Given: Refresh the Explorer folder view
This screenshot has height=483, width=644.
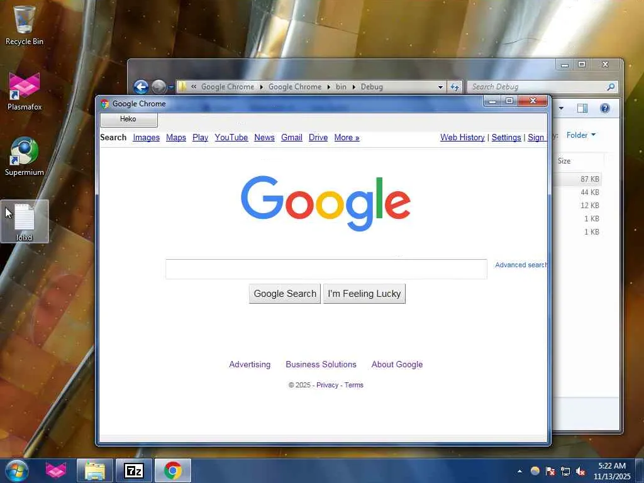Looking at the screenshot, I should pyautogui.click(x=455, y=87).
